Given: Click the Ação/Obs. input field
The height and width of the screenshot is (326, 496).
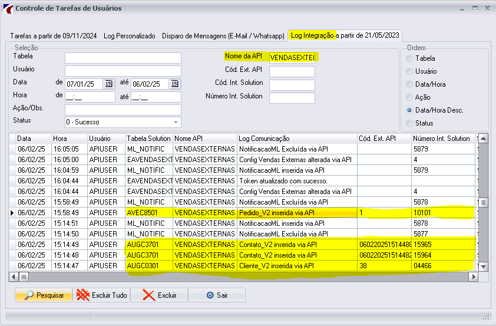Looking at the screenshot, I should click(123, 110).
